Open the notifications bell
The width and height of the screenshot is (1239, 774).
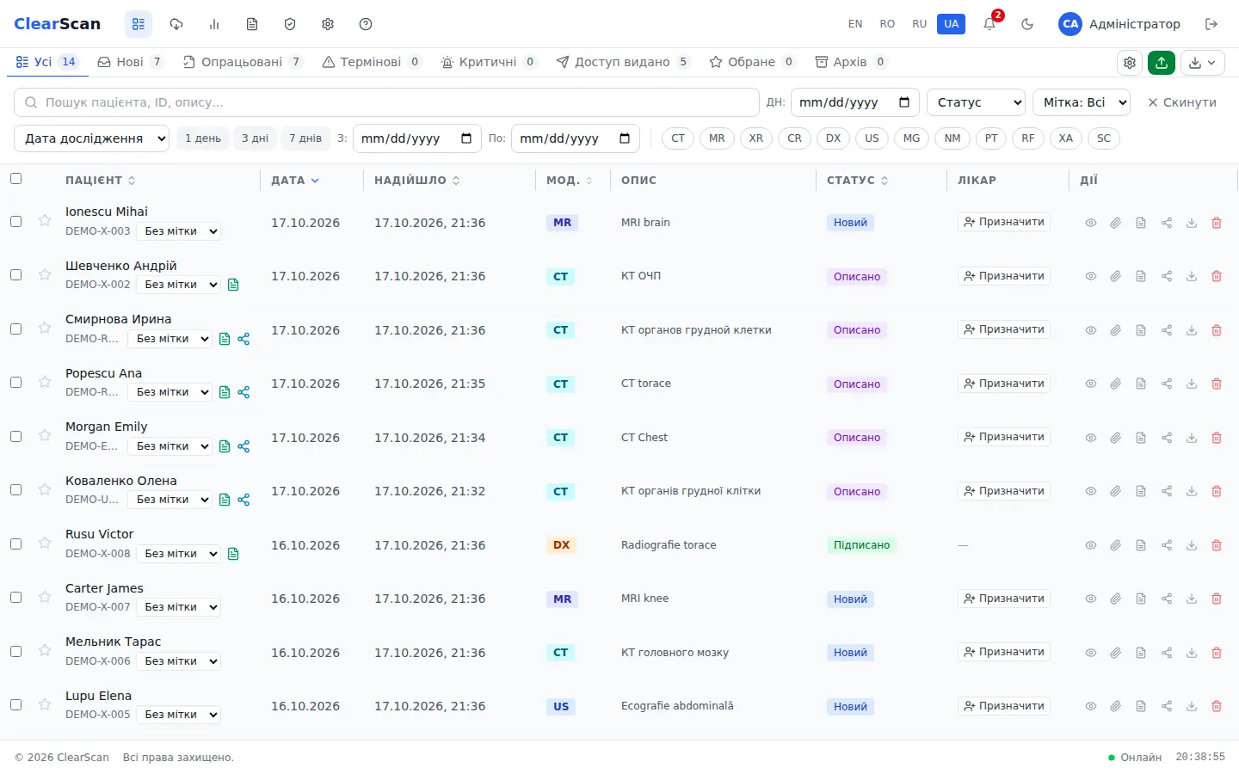[989, 24]
